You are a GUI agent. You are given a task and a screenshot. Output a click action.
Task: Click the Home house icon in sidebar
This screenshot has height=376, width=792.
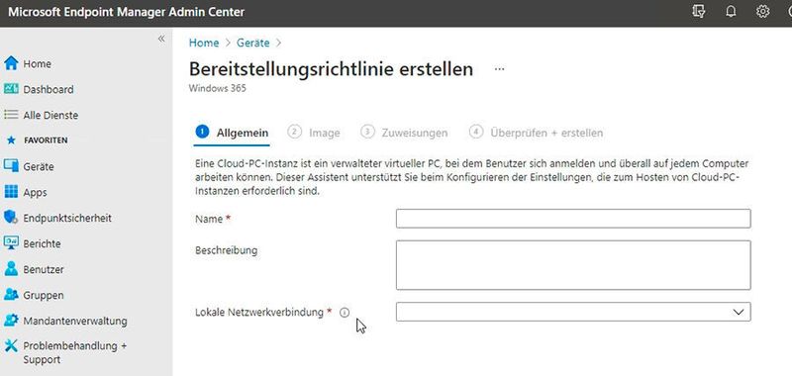click(x=11, y=63)
